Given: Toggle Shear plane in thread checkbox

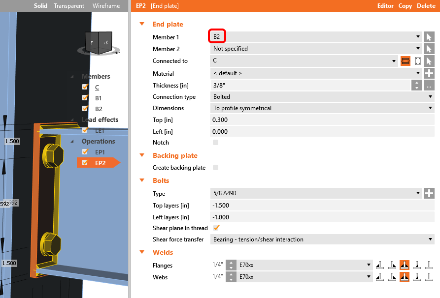Looking at the screenshot, I should [x=215, y=228].
